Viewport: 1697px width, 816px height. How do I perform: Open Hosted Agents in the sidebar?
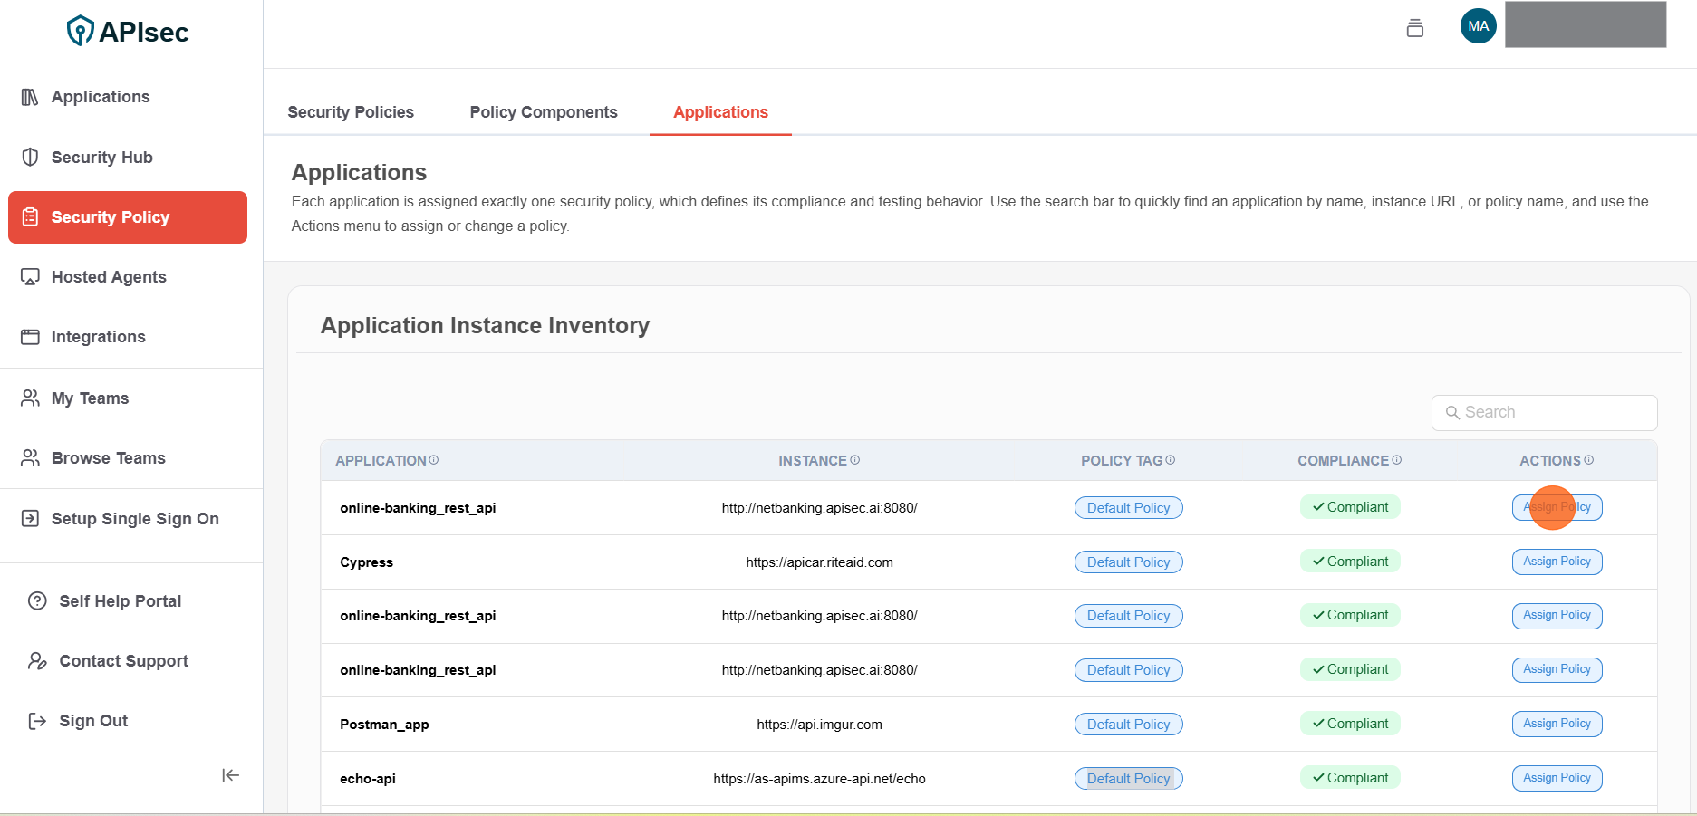pyautogui.click(x=109, y=277)
